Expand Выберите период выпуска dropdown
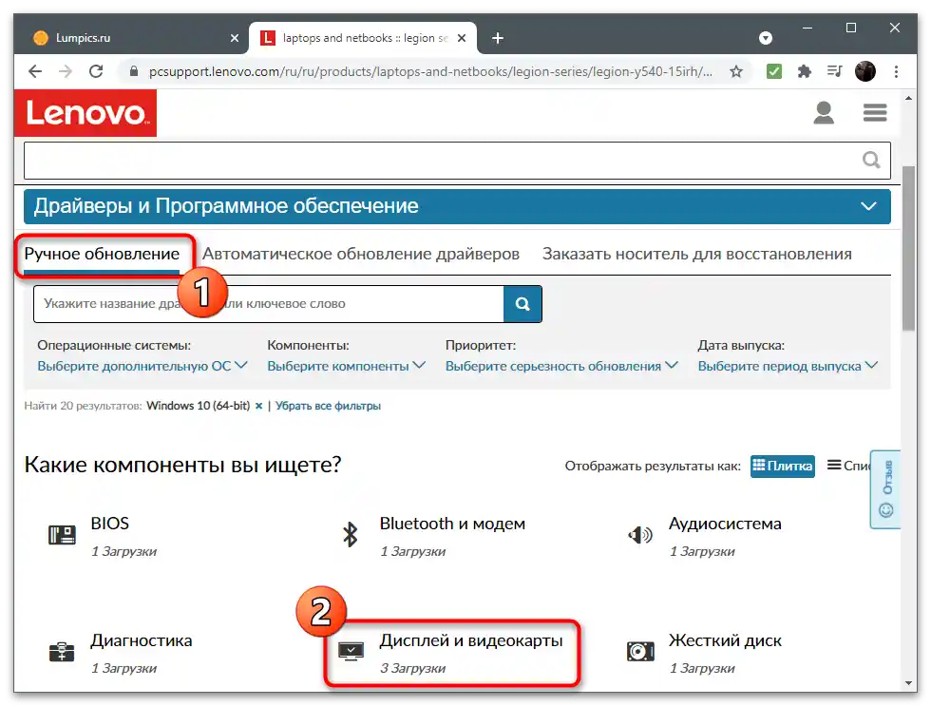Viewport: 931px width, 706px height. pyautogui.click(x=788, y=366)
